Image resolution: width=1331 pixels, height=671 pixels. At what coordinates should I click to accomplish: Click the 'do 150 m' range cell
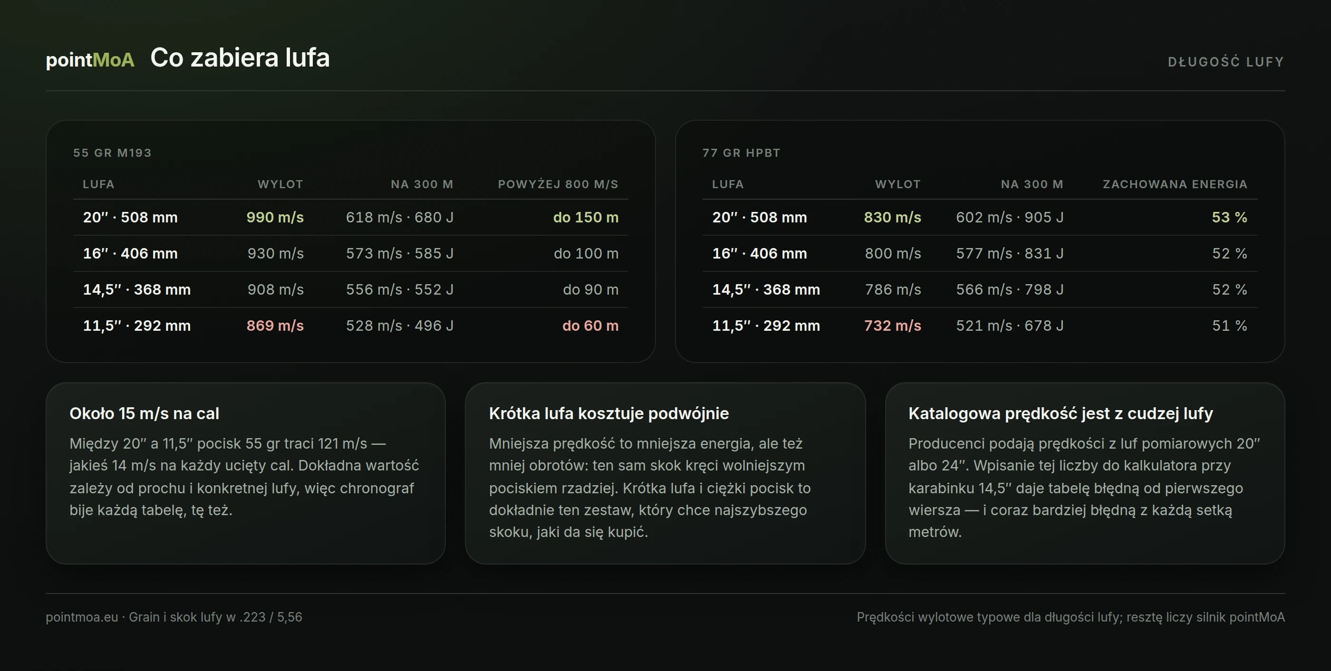click(586, 218)
